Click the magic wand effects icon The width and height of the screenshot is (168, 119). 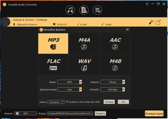pyautogui.click(x=151, y=22)
